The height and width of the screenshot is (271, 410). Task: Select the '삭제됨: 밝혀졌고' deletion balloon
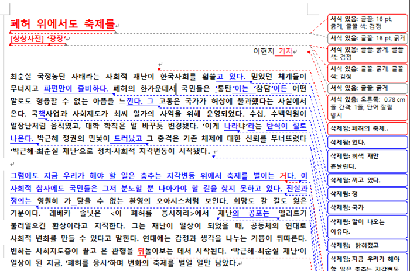pyautogui.click(x=367, y=245)
